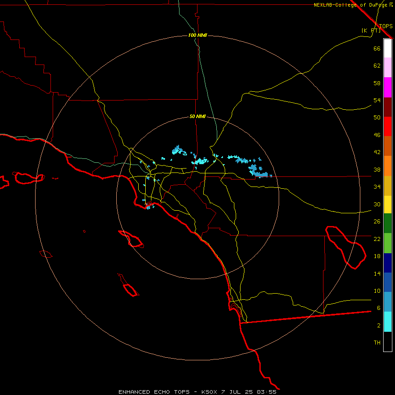Screen dimensions: 395x395
Task: Click the 100 NMI range ring label
Action: pos(197,35)
